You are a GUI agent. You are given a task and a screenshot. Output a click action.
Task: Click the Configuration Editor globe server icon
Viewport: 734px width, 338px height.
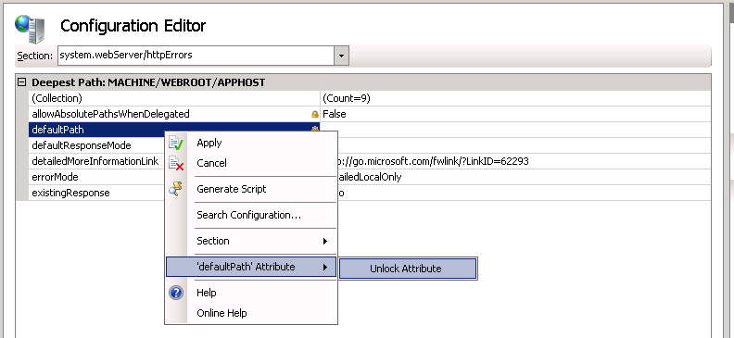pos(30,29)
